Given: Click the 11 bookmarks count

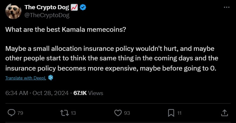Looking at the screenshot, I should click(x=179, y=113).
